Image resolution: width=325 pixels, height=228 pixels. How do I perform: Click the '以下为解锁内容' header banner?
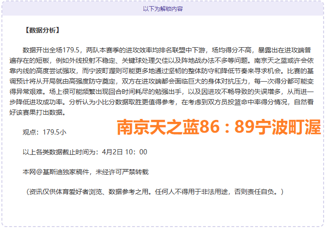coord(162,8)
